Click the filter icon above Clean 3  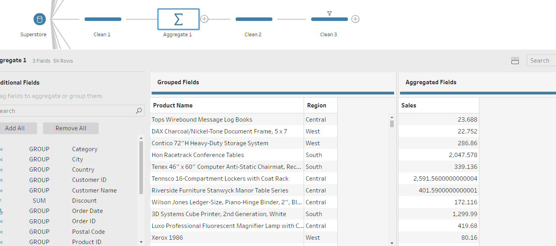pyautogui.click(x=329, y=13)
